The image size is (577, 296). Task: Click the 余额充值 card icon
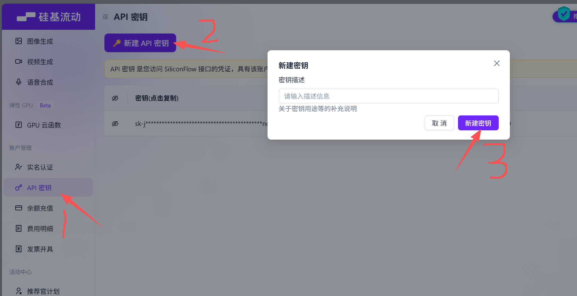[x=19, y=208]
